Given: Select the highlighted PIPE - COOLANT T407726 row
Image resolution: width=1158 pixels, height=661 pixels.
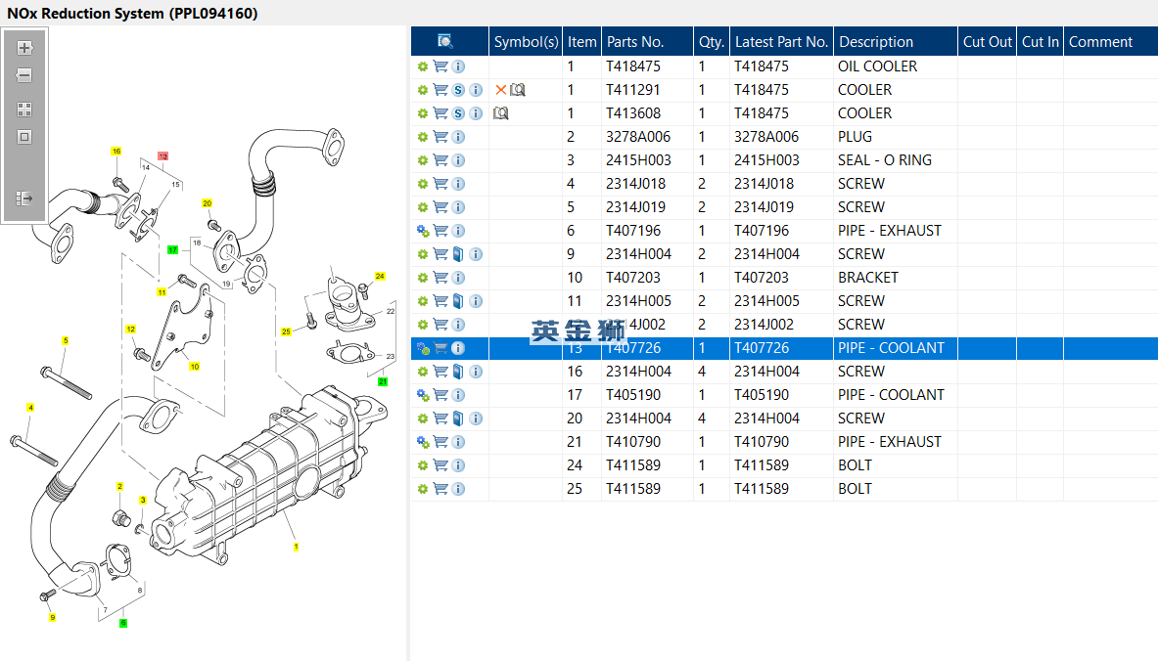Looking at the screenshot, I should coord(784,348).
